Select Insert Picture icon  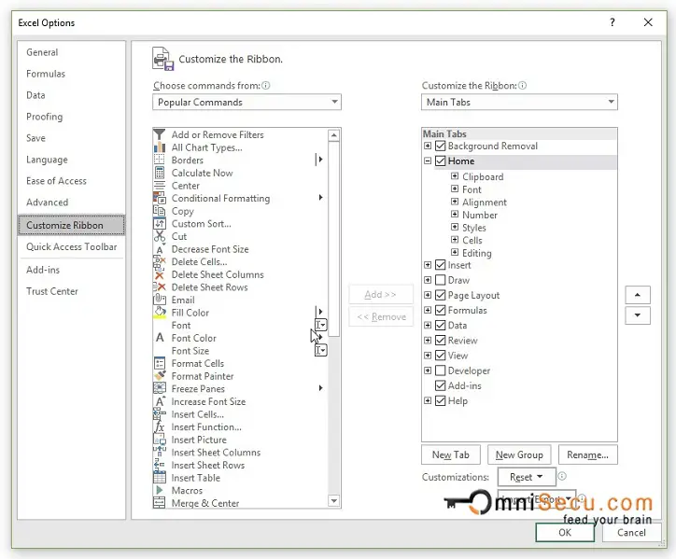pyautogui.click(x=160, y=440)
